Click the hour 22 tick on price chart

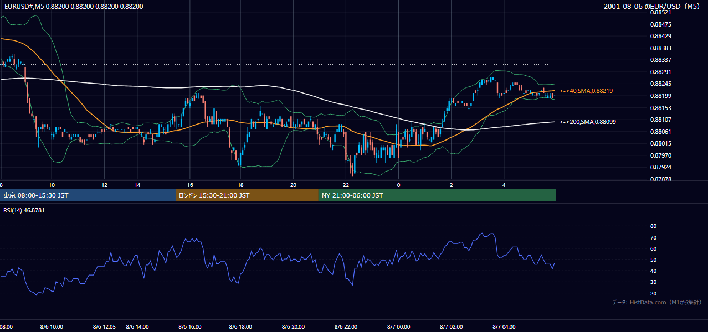tap(346, 185)
